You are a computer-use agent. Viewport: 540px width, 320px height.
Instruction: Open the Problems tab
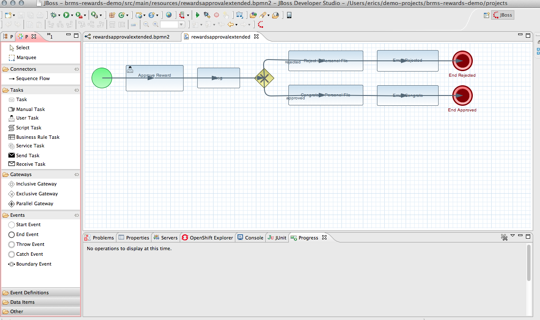pyautogui.click(x=100, y=238)
